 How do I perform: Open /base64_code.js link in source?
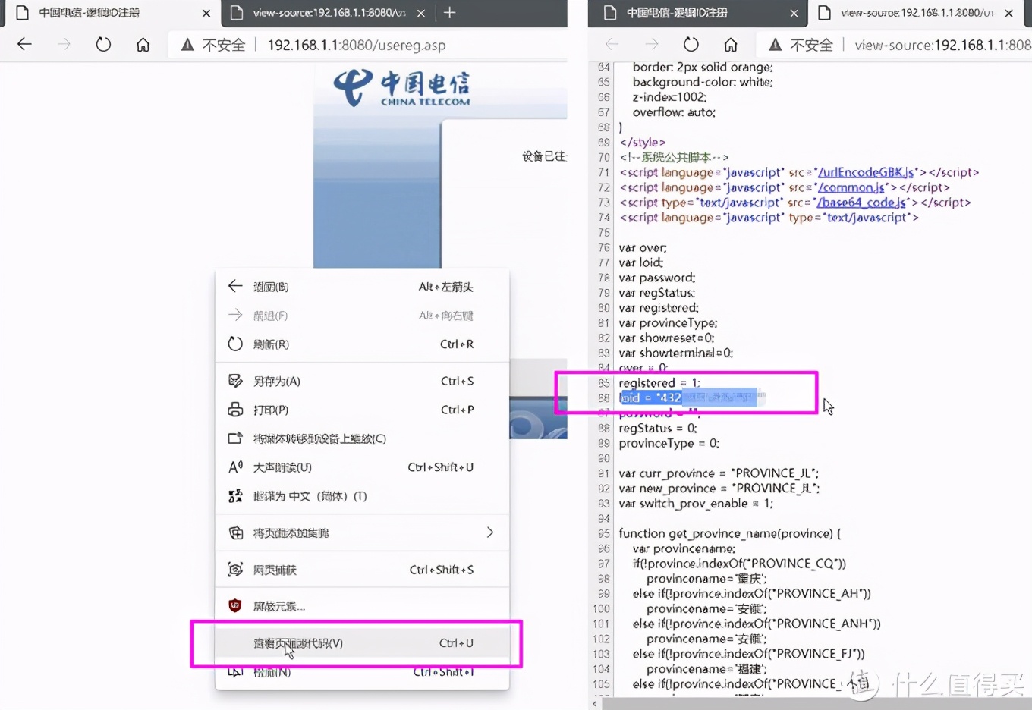tap(861, 203)
